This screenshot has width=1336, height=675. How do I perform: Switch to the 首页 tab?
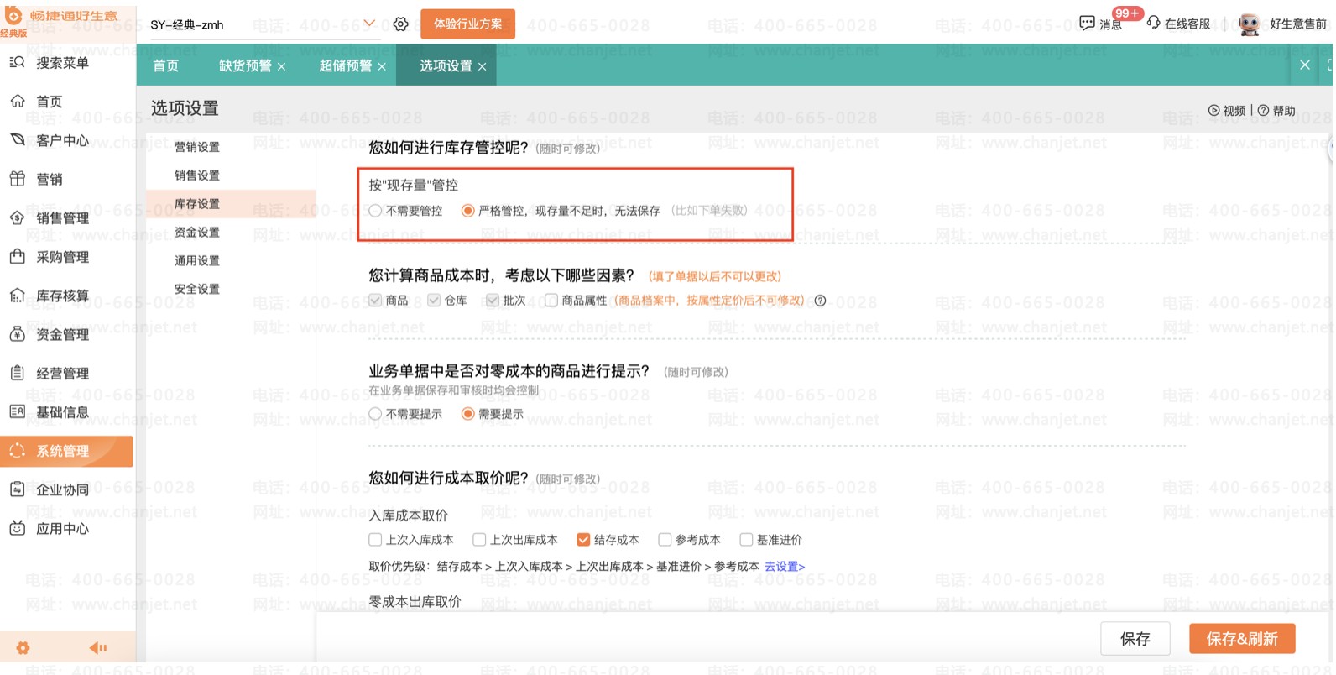(x=166, y=65)
